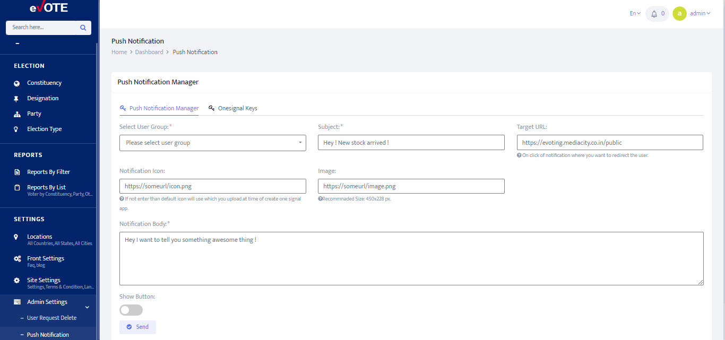Open Front Settings from the sidebar

[x=47, y=258]
